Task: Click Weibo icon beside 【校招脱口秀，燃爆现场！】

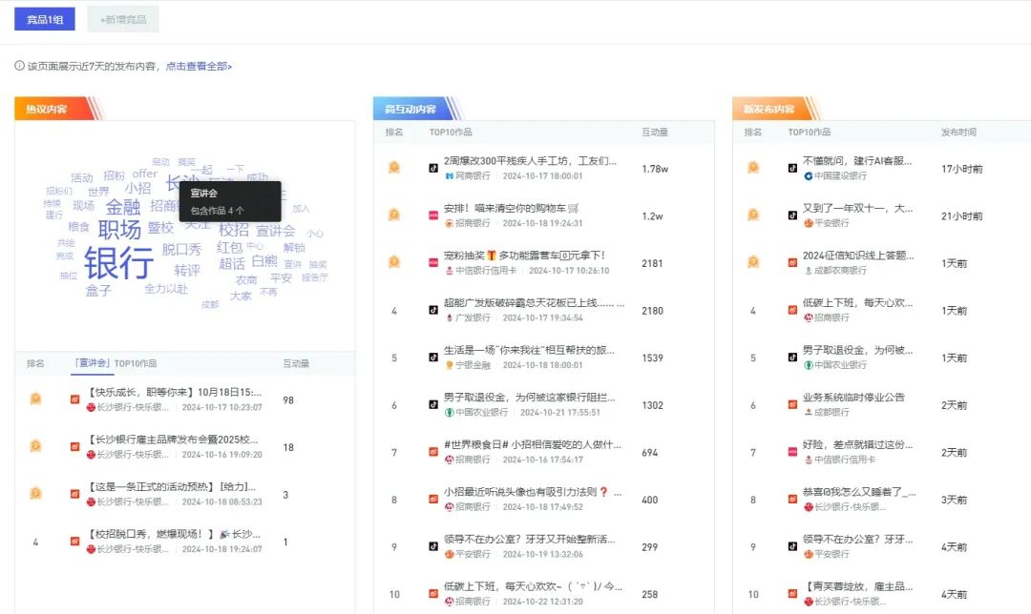Action: [x=75, y=542]
